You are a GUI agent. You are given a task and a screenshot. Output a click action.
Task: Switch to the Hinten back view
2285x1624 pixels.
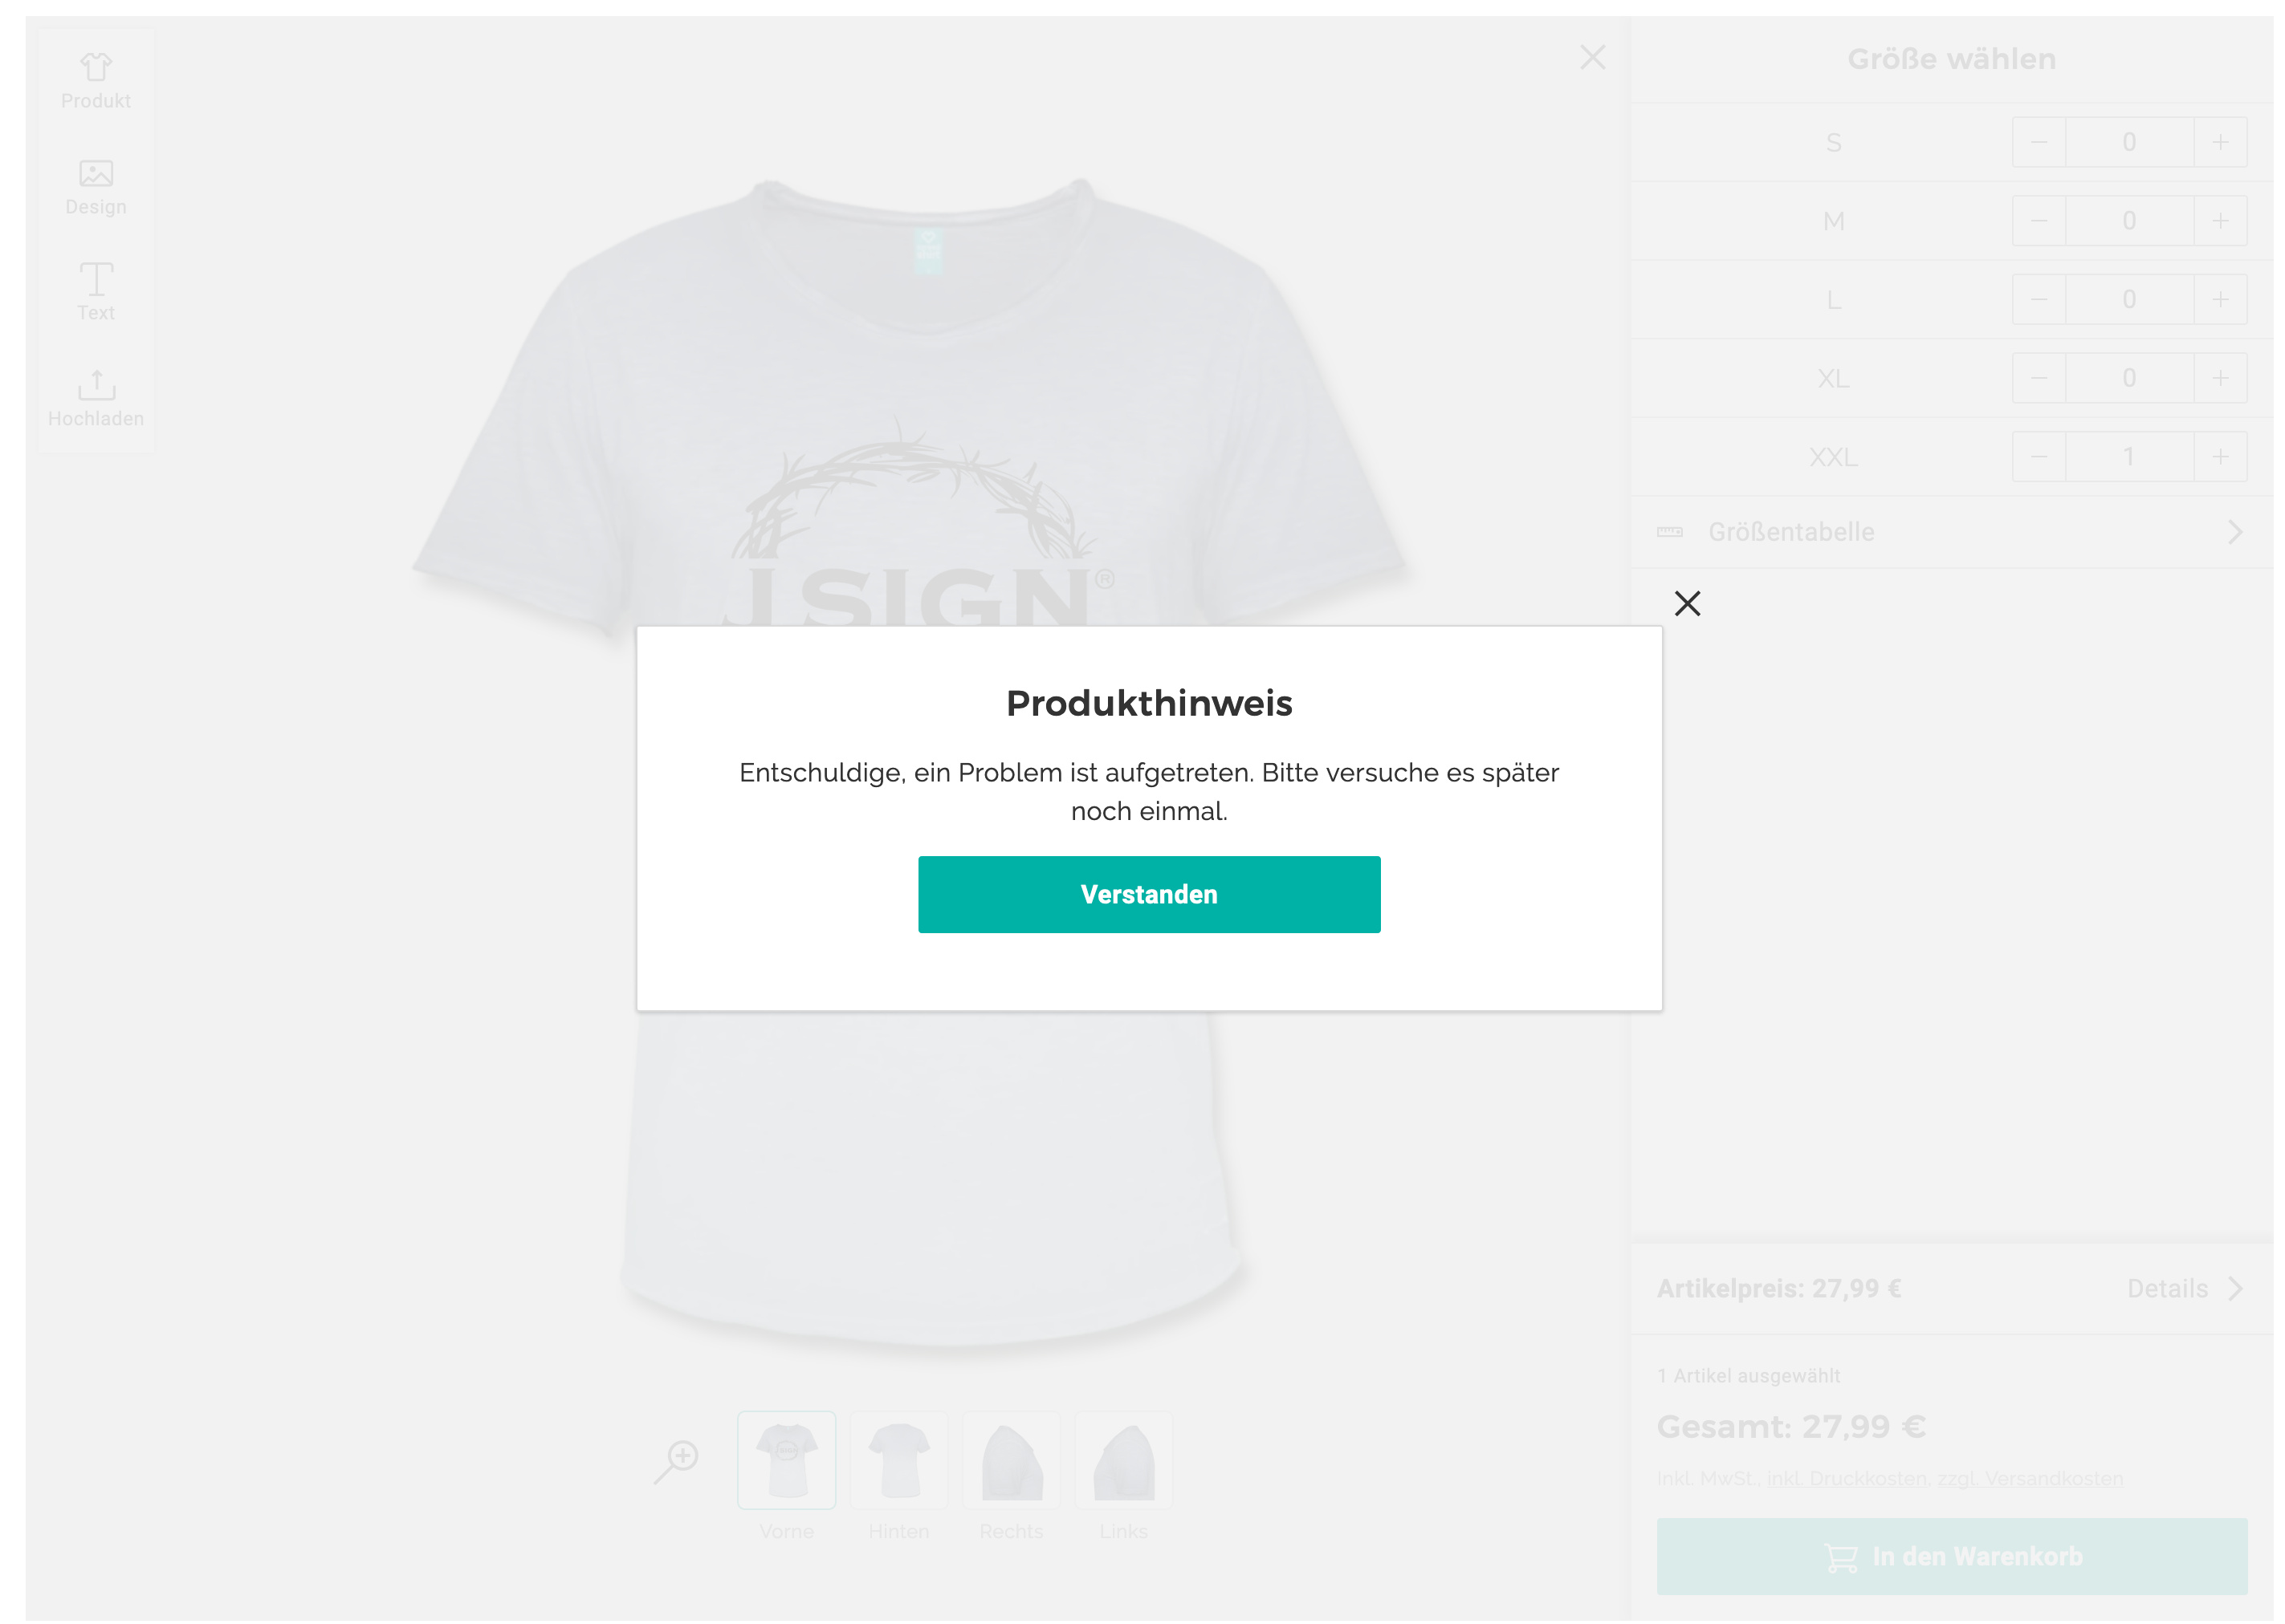(898, 1460)
